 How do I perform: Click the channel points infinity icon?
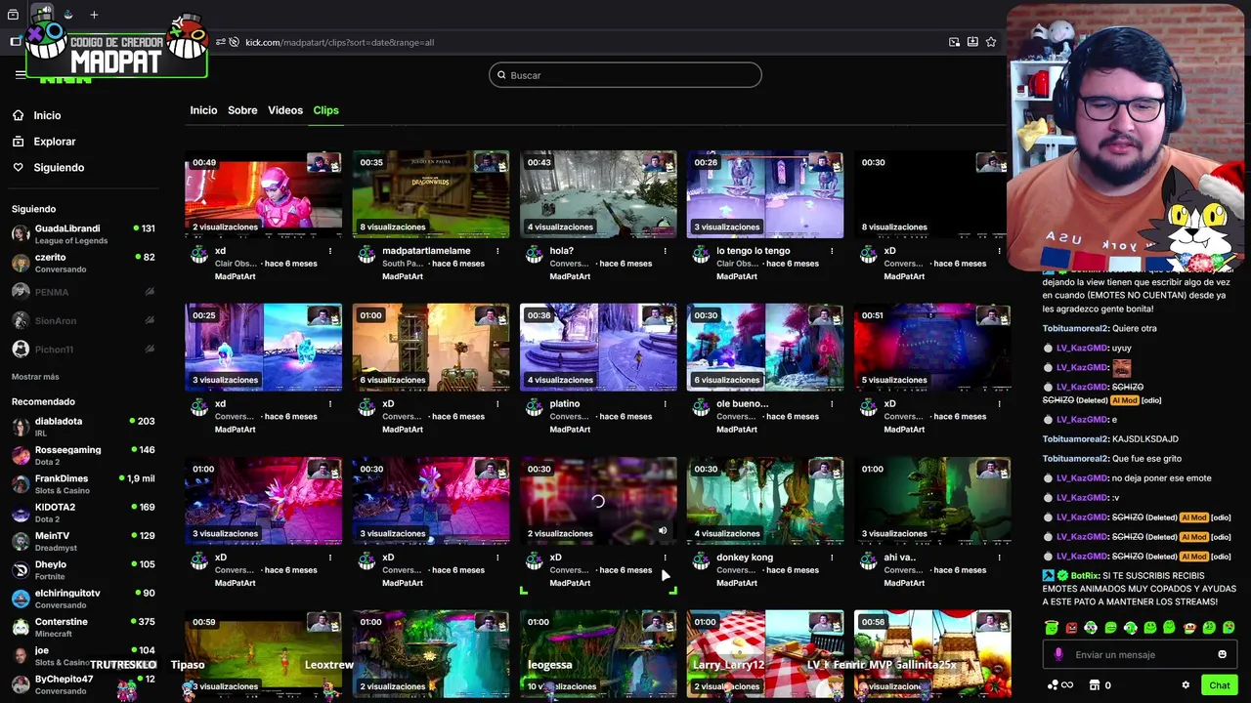[1066, 685]
